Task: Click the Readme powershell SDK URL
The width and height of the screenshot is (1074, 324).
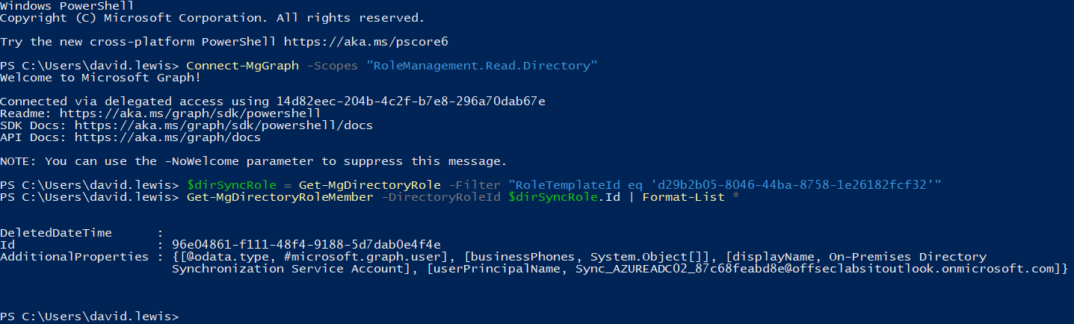Action: (x=191, y=113)
